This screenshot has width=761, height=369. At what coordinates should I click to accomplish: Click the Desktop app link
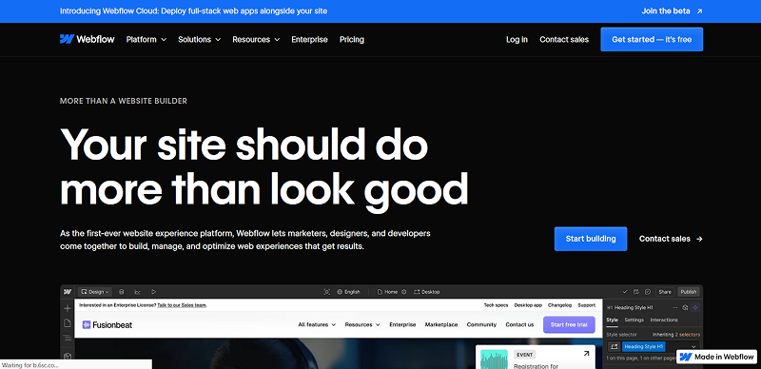pos(528,305)
